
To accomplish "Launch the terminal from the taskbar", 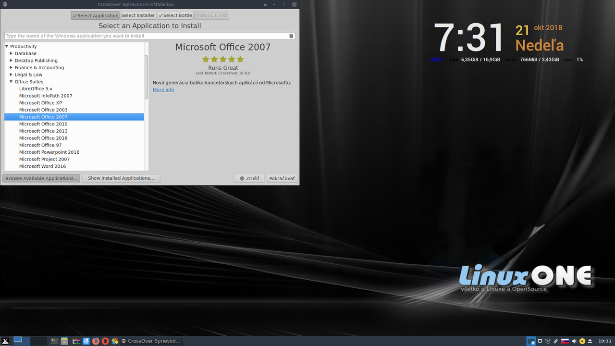I will coord(55,341).
